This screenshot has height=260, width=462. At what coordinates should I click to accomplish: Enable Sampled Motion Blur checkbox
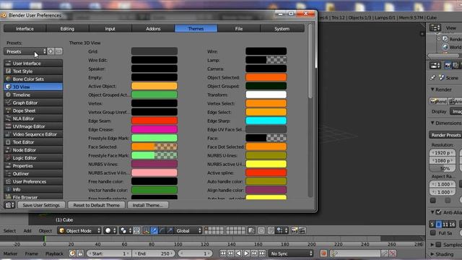click(438, 245)
